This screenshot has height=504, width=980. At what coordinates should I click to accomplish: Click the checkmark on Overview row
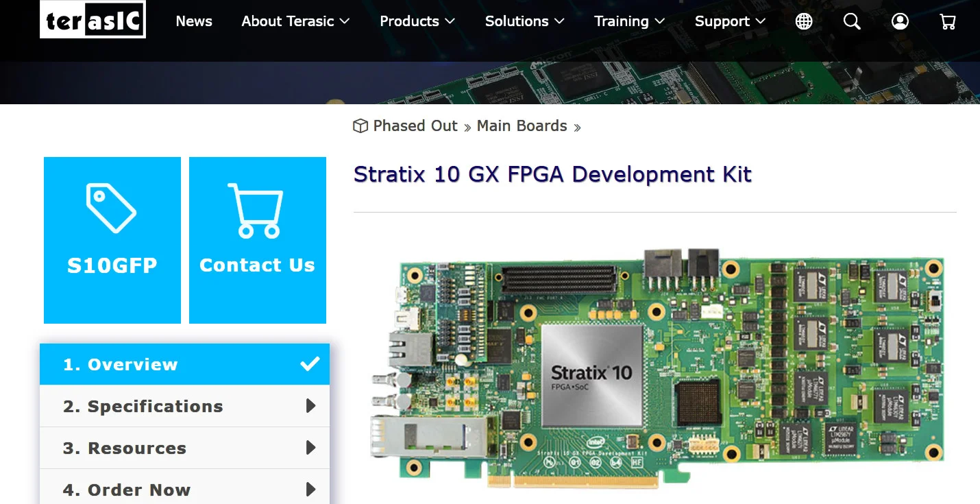pos(310,363)
